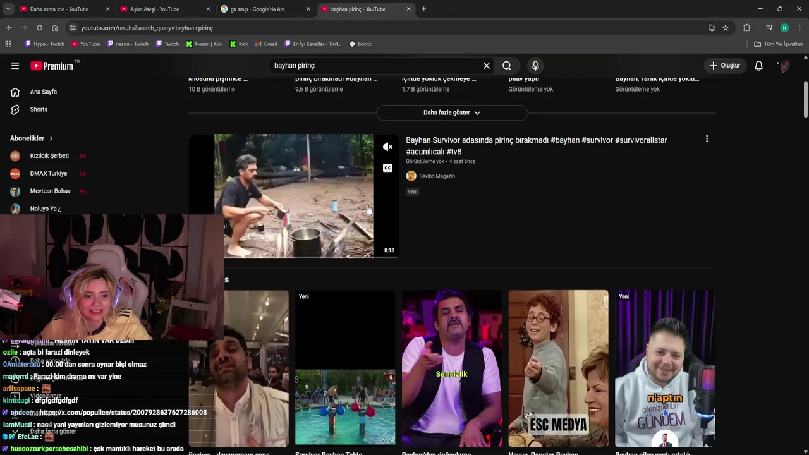
Task: Open video title 'Bayhan Survivor adasında pirinç bırakmadı'
Action: coord(537,146)
